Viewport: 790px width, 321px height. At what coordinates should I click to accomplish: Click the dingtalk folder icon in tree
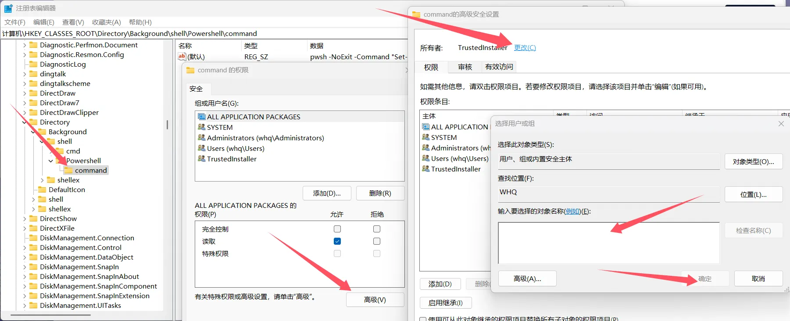[x=33, y=74]
